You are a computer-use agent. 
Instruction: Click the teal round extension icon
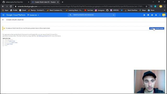point(155,6)
